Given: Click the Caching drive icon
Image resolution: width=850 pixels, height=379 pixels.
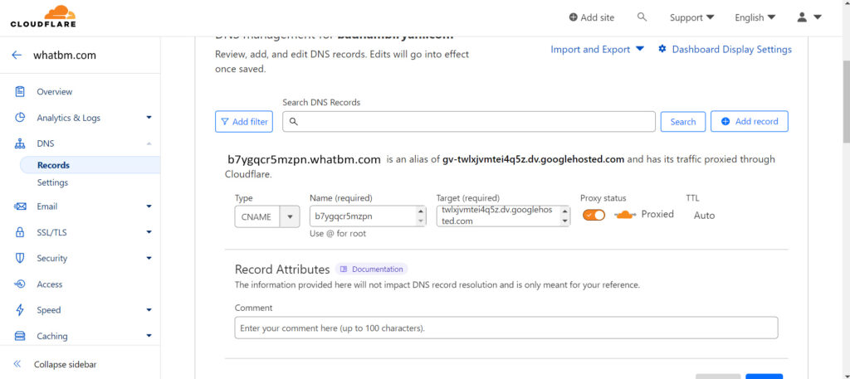Looking at the screenshot, I should tap(20, 336).
